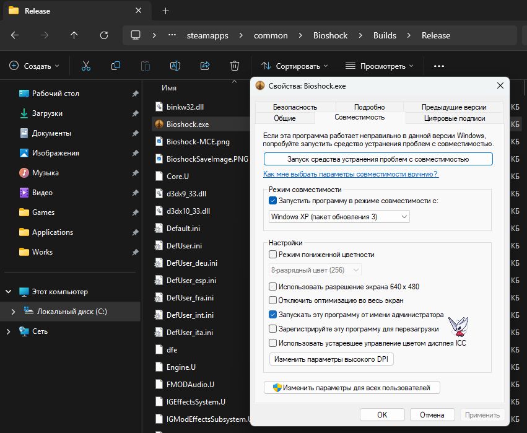
Task: Refresh the Release folder view
Action: coord(104,35)
